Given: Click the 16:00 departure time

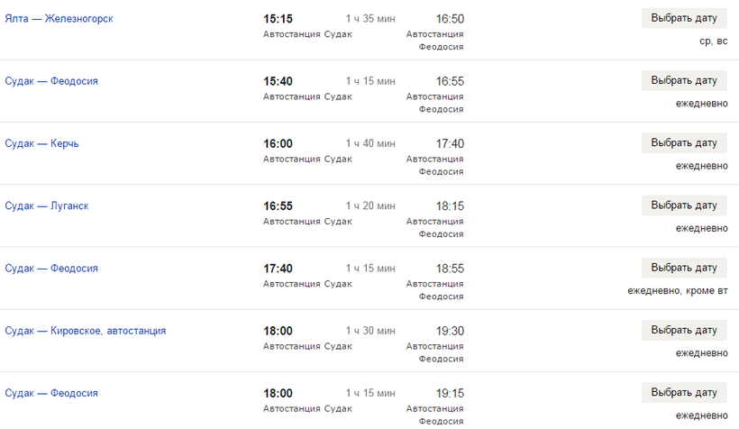Looking at the screenshot, I should click(x=278, y=144).
